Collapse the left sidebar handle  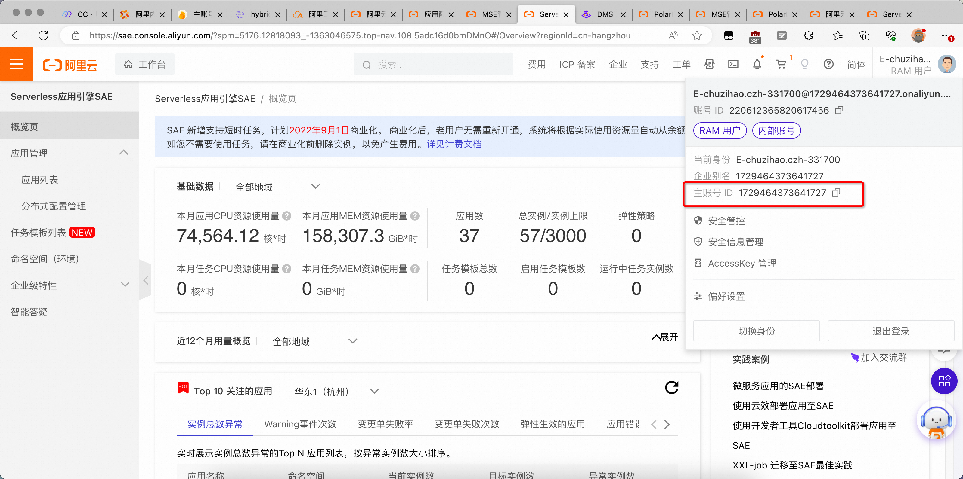(145, 280)
